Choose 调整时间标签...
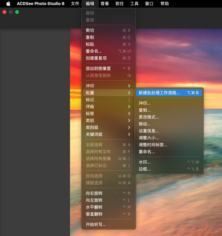 tap(169, 145)
